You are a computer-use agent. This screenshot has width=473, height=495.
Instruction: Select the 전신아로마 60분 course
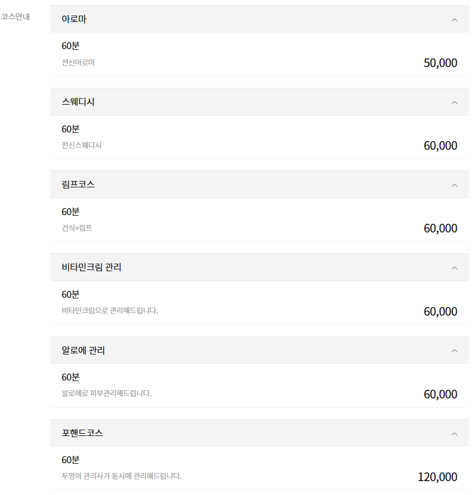pos(78,62)
